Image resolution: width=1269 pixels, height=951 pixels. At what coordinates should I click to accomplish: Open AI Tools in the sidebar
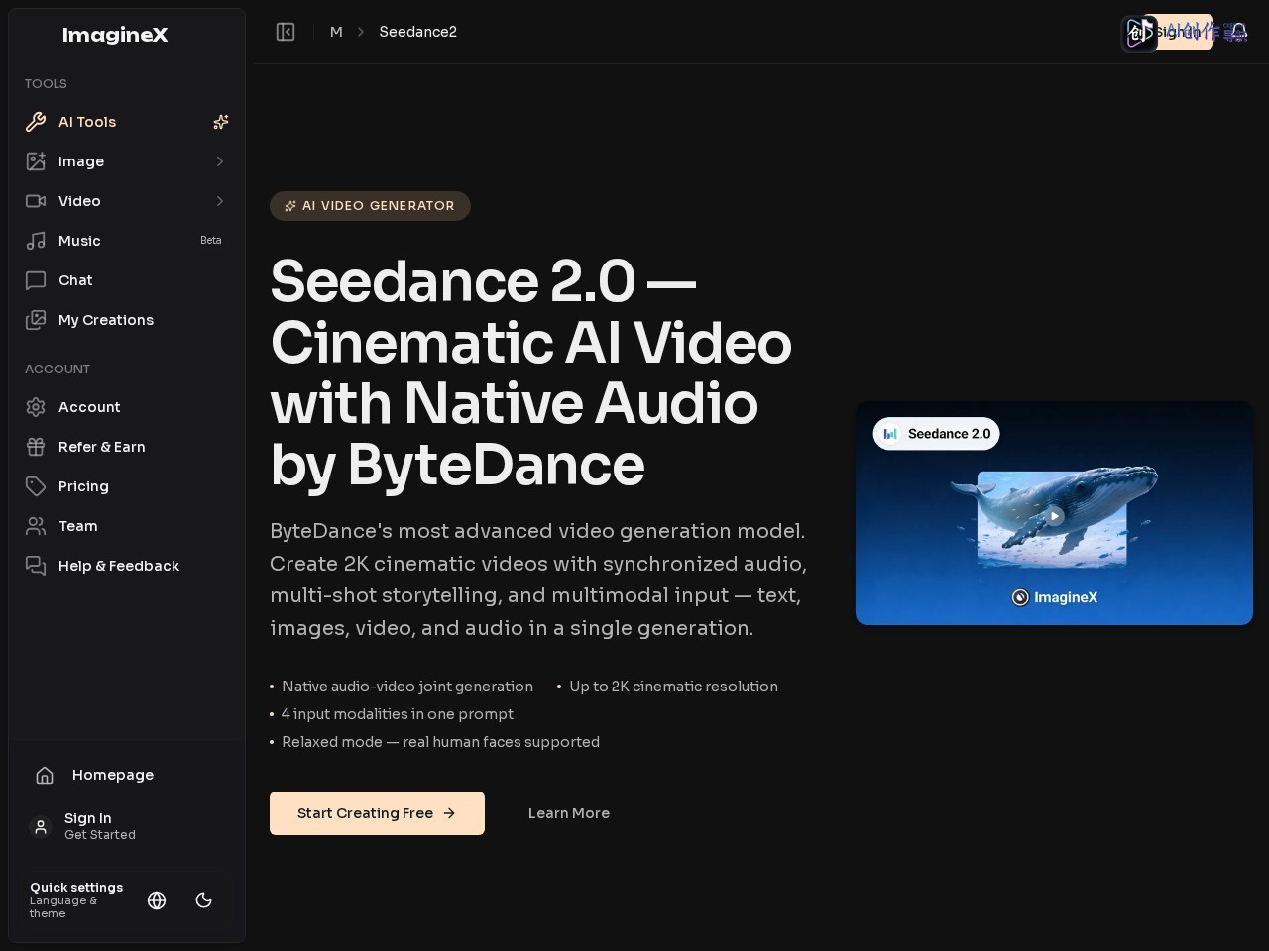(127, 122)
